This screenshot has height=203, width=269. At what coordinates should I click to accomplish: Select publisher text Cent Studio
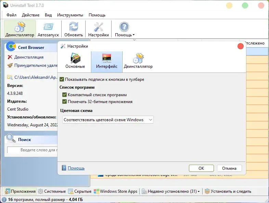tap(18, 109)
